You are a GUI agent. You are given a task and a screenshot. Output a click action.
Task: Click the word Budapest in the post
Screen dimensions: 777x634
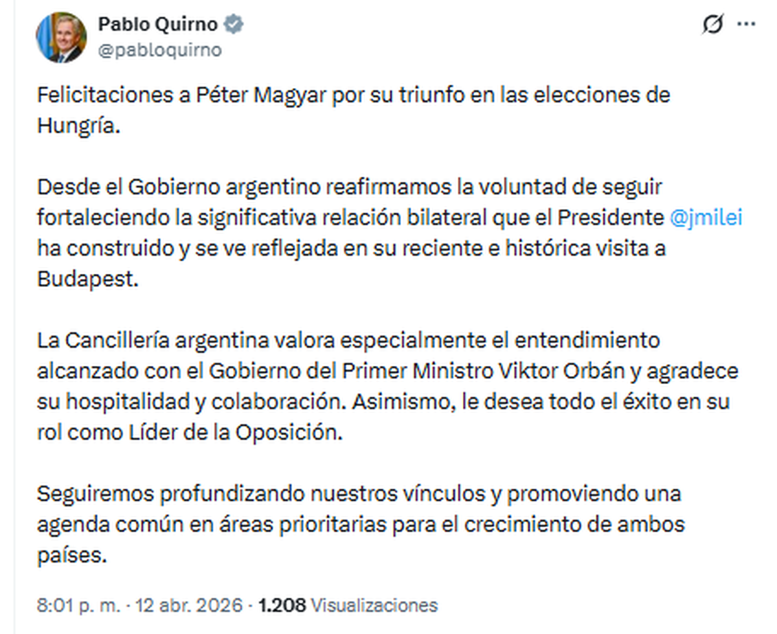pos(87,279)
